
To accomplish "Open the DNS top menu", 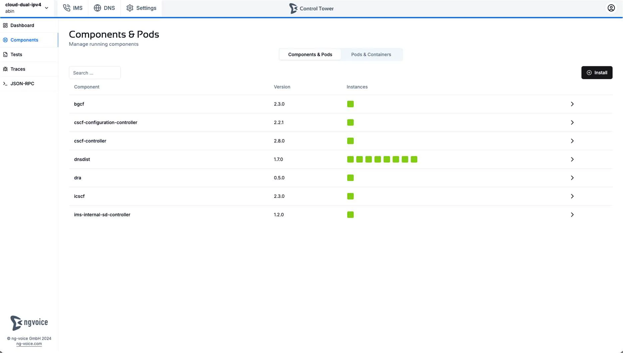I will pos(104,8).
